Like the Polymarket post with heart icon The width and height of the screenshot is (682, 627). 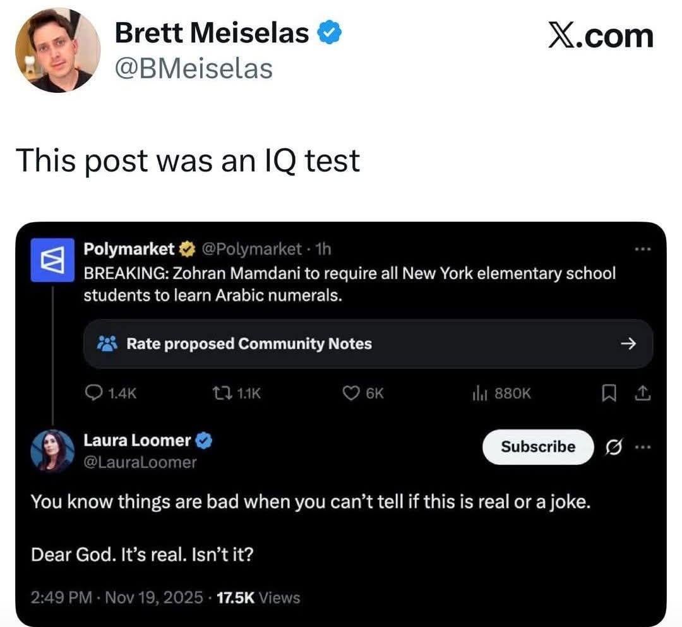[x=350, y=393]
